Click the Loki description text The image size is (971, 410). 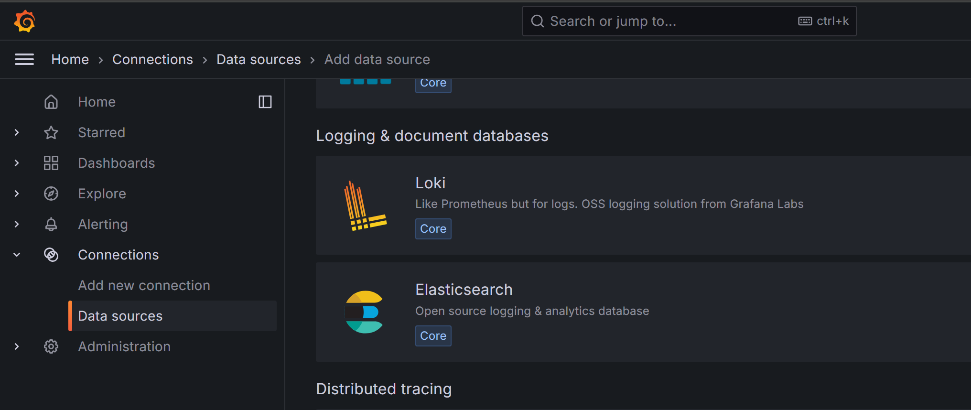609,204
